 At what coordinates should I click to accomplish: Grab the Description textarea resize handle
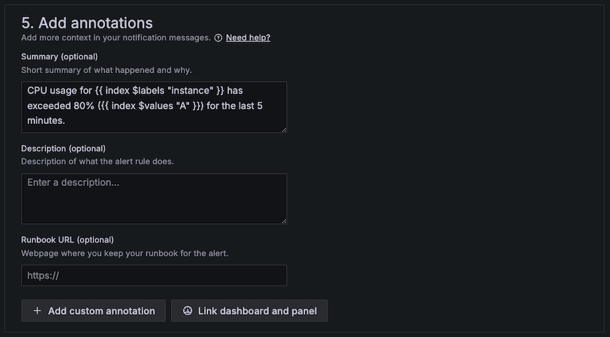click(x=283, y=221)
